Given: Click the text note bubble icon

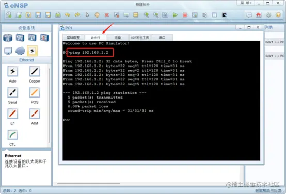Looking at the screenshot, I should 126,15.
